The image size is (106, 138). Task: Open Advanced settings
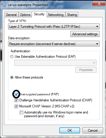click(x=85, y=34)
